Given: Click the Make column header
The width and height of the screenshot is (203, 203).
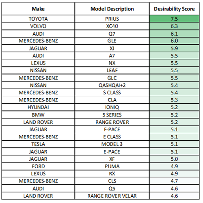Looking at the screenshot, I should point(38,9).
